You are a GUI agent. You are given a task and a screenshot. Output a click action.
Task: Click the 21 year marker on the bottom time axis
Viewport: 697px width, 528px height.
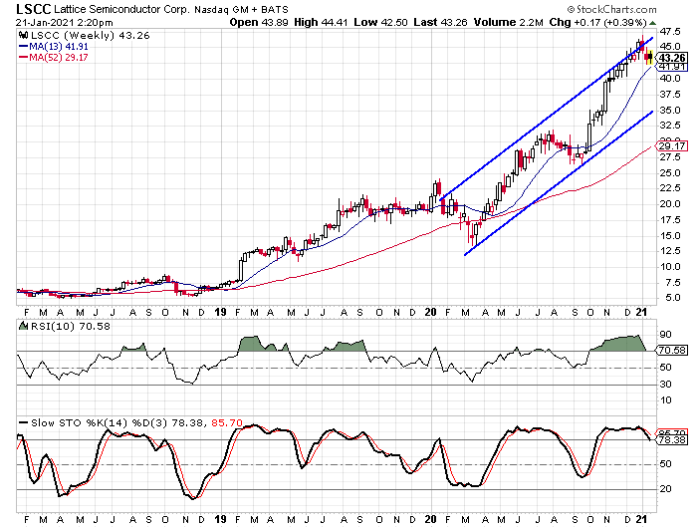point(641,519)
